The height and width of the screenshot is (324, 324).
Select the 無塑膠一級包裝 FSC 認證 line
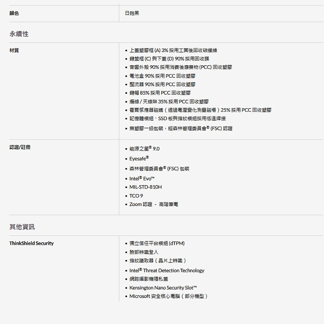(x=181, y=128)
